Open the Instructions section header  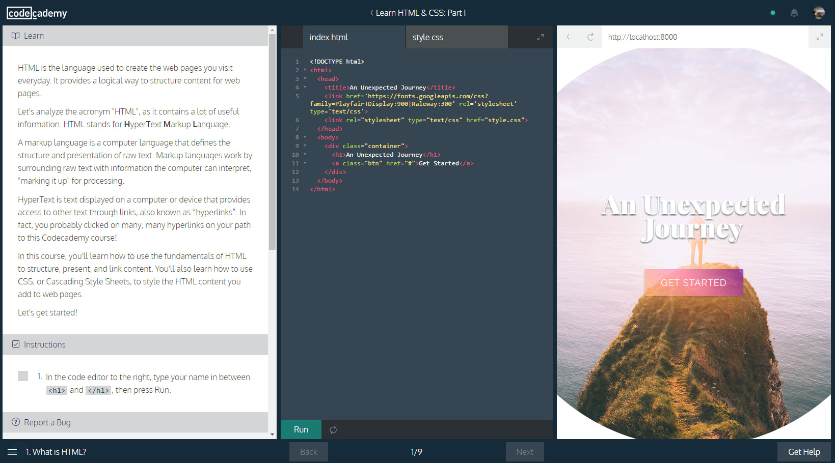coord(135,344)
